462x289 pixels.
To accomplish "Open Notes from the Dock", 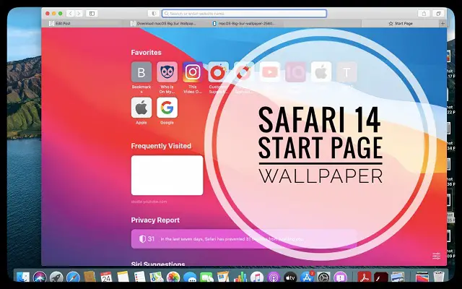I will click(x=123, y=277).
